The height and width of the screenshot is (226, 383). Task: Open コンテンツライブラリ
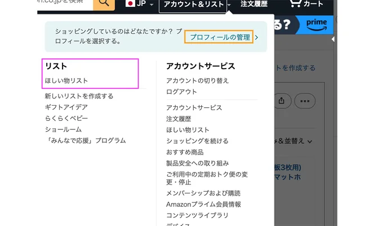(197, 215)
